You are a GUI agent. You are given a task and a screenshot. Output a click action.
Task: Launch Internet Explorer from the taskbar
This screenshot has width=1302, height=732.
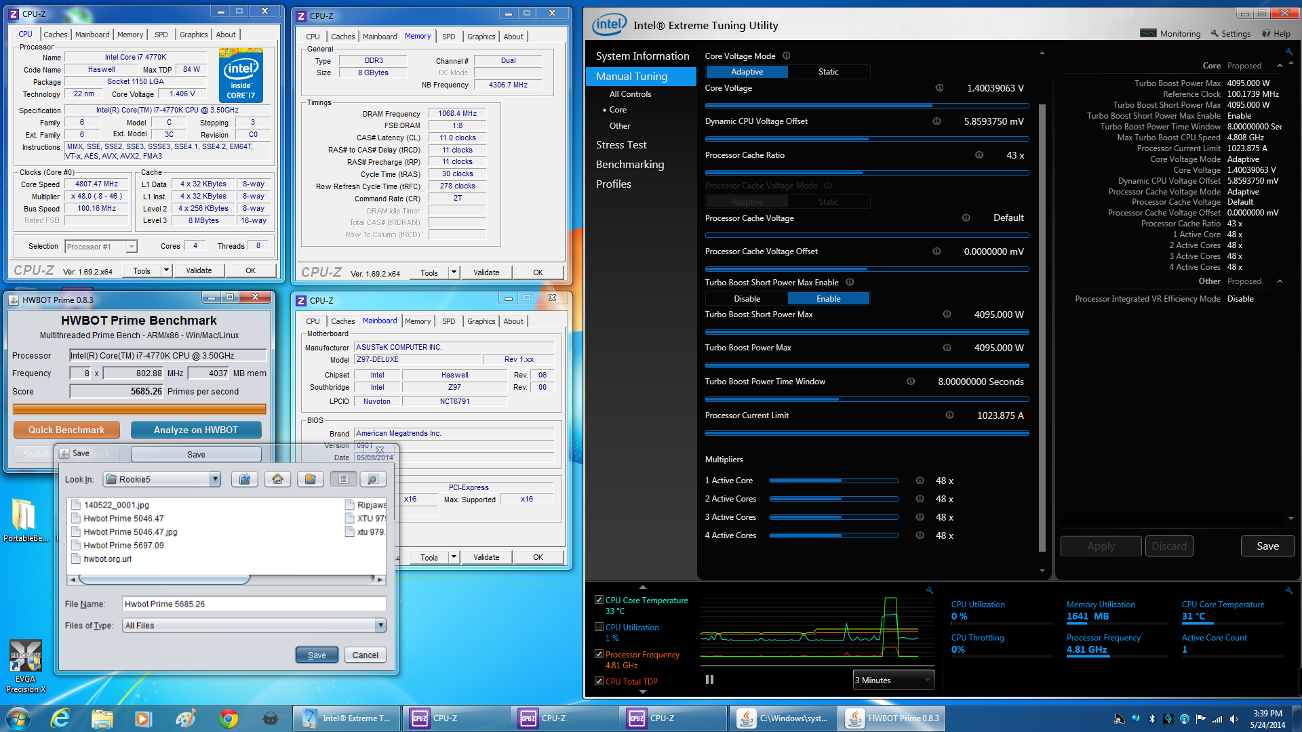click(61, 718)
